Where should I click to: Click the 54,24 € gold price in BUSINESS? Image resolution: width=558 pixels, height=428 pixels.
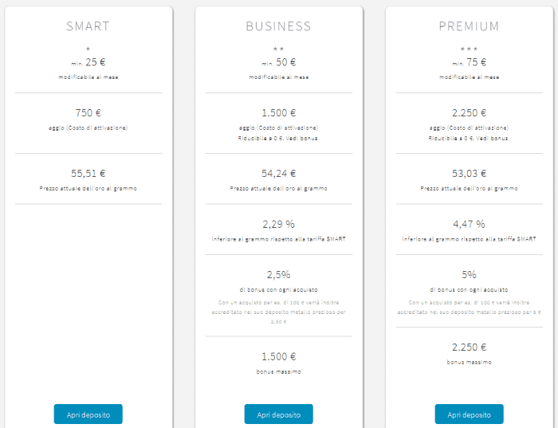click(279, 174)
